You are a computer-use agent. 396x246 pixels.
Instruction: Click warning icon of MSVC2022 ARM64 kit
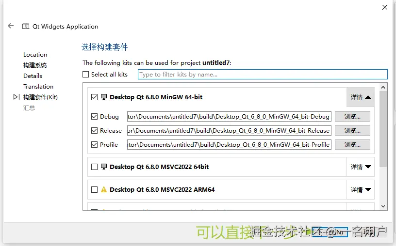tap(104, 189)
